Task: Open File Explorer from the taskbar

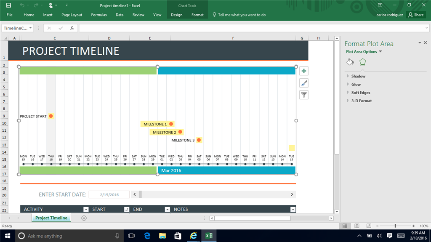Action: pos(162,236)
